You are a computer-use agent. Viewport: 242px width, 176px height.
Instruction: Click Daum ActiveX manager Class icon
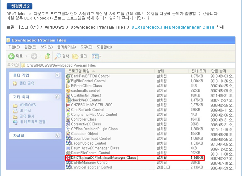[x=68, y=148]
